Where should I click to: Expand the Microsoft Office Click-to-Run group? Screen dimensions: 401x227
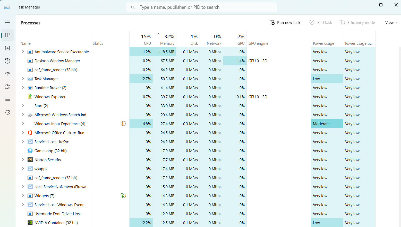[23, 133]
